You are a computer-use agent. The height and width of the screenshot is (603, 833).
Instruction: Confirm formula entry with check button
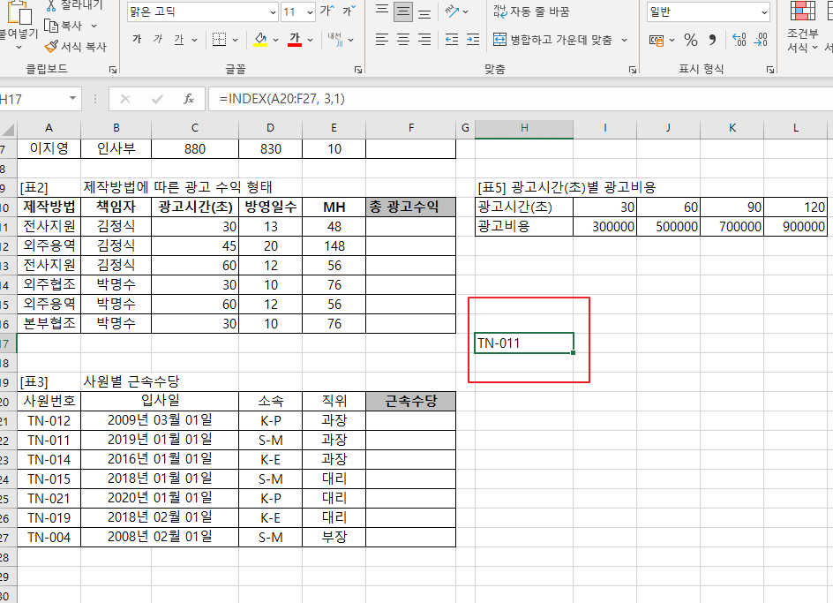[x=157, y=99]
